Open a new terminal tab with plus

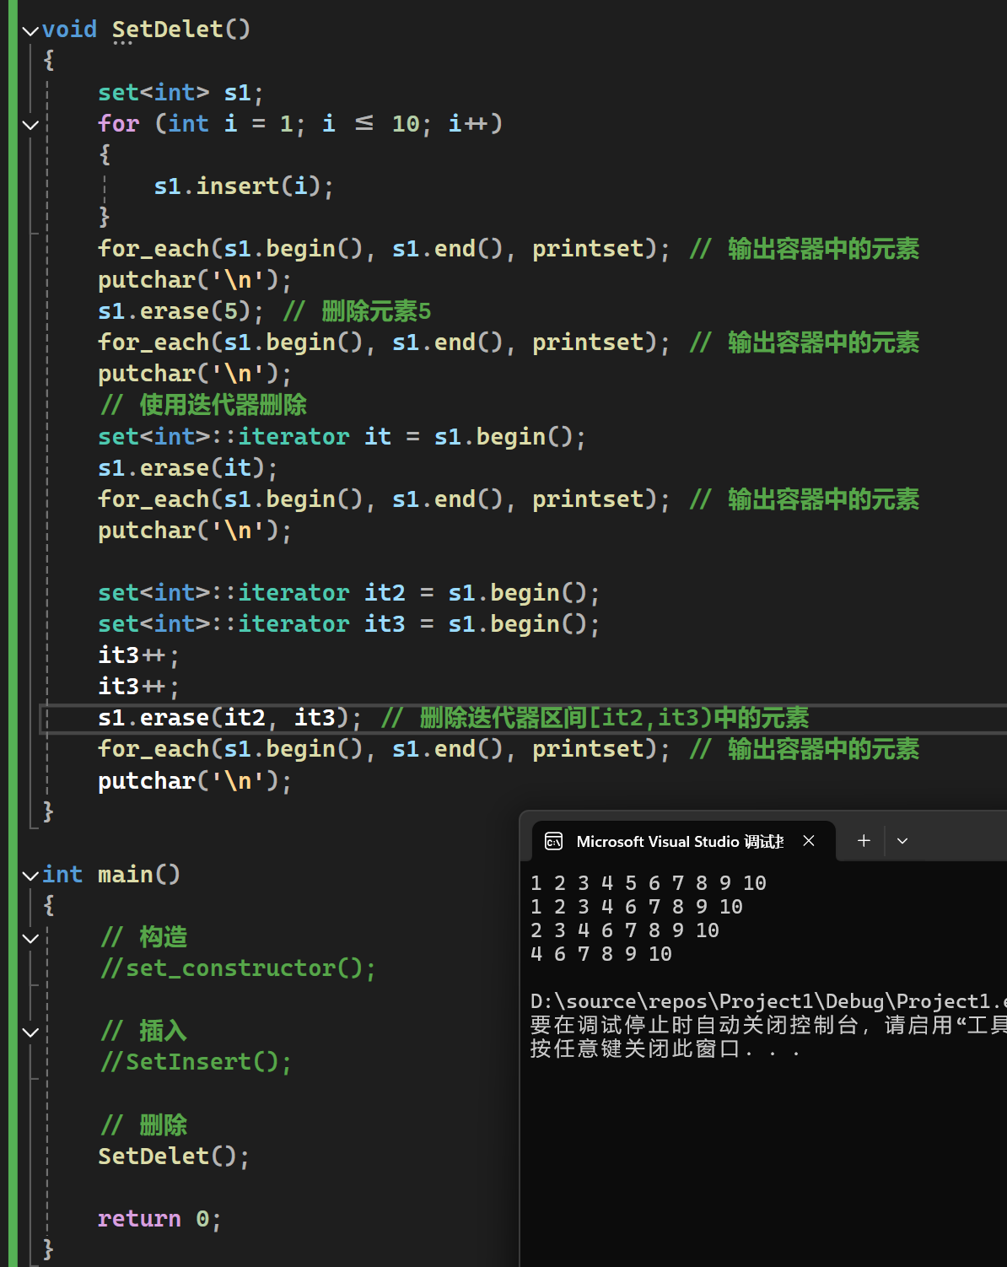tap(863, 841)
